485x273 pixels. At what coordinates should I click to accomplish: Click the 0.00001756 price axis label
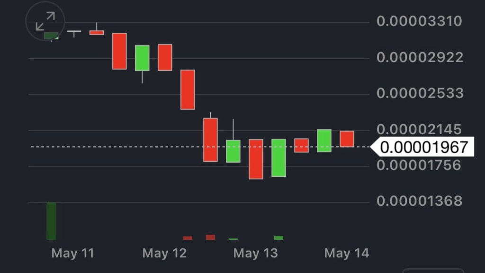click(419, 165)
